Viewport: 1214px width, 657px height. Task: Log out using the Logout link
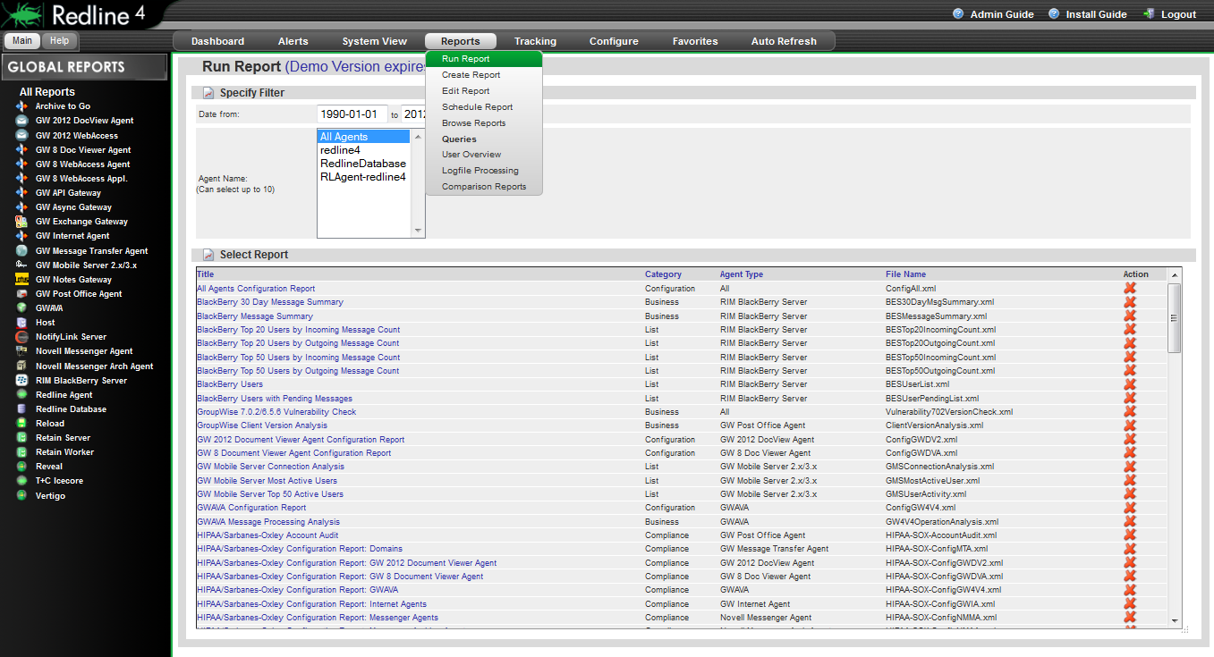1178,14
